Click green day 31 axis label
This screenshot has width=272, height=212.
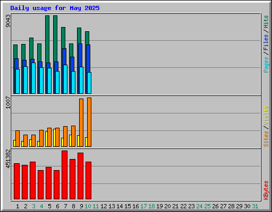(x=255, y=206)
